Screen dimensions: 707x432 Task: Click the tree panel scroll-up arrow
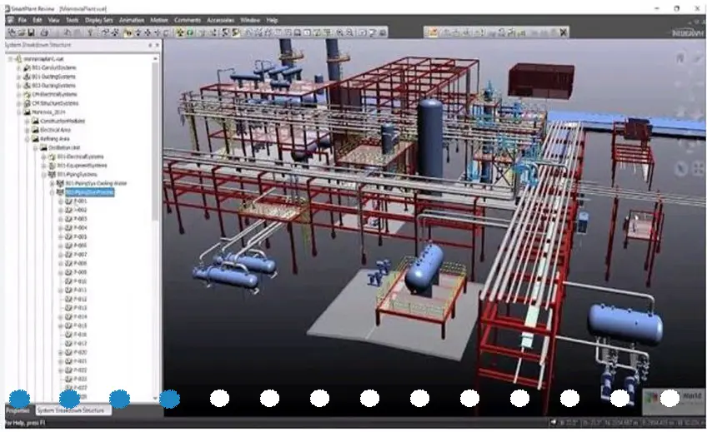click(156, 58)
